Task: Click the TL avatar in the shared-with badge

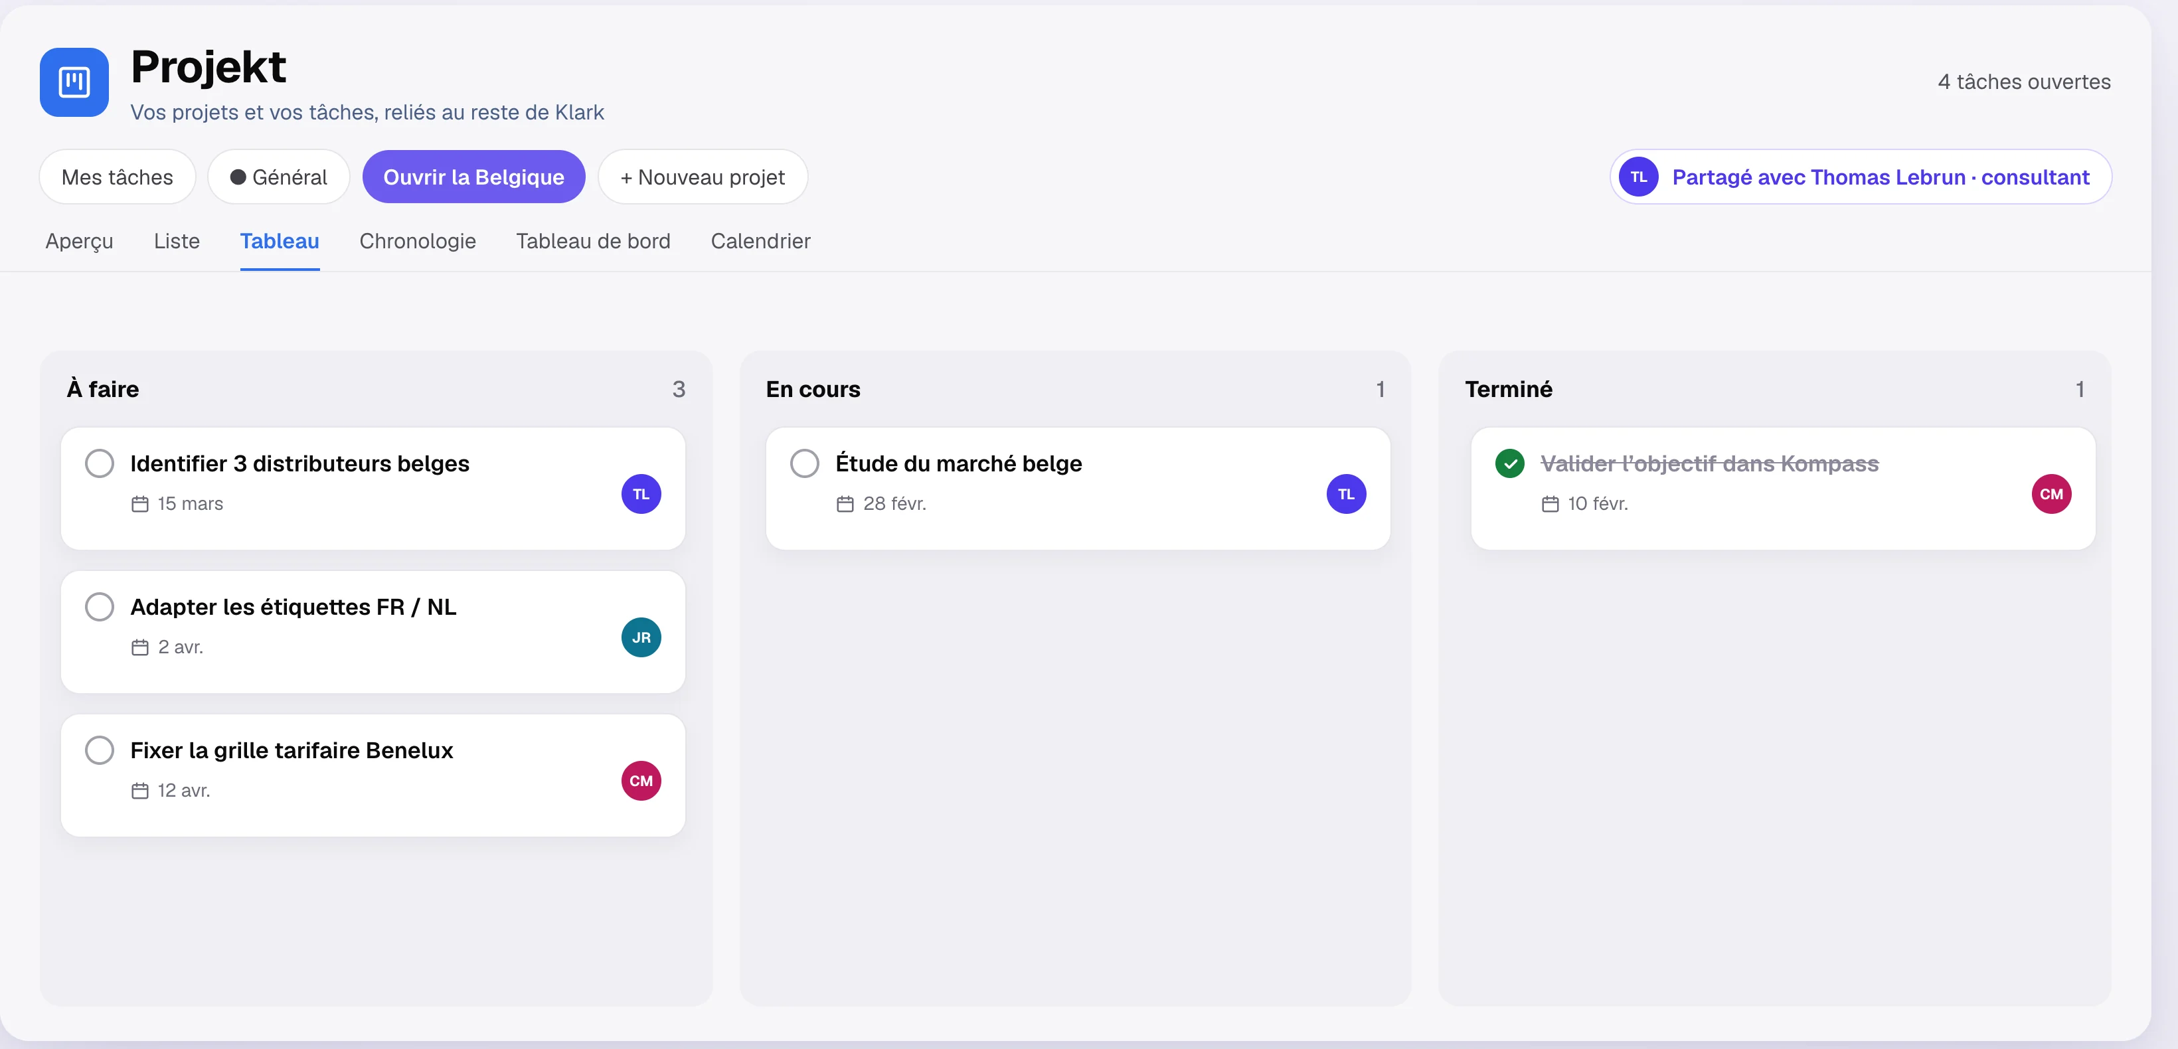Action: click(1639, 177)
